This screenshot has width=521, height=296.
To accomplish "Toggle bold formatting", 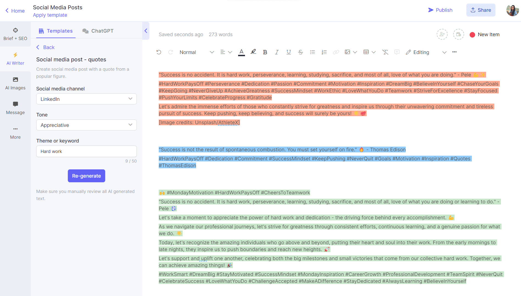I will tap(265, 52).
